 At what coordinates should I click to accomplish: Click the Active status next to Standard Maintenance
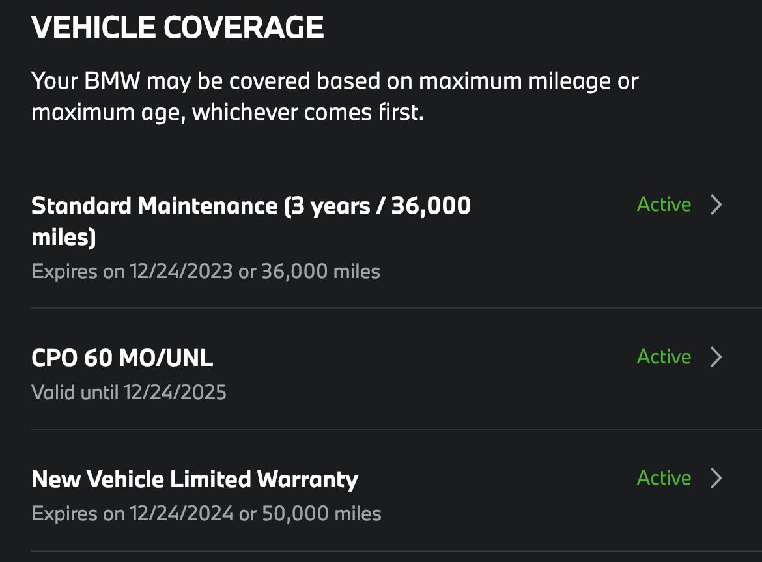(x=663, y=204)
